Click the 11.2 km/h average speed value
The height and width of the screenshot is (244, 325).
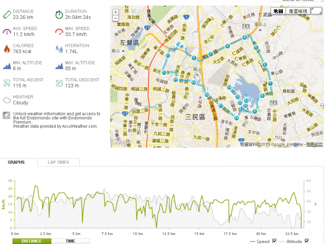pos(24,35)
